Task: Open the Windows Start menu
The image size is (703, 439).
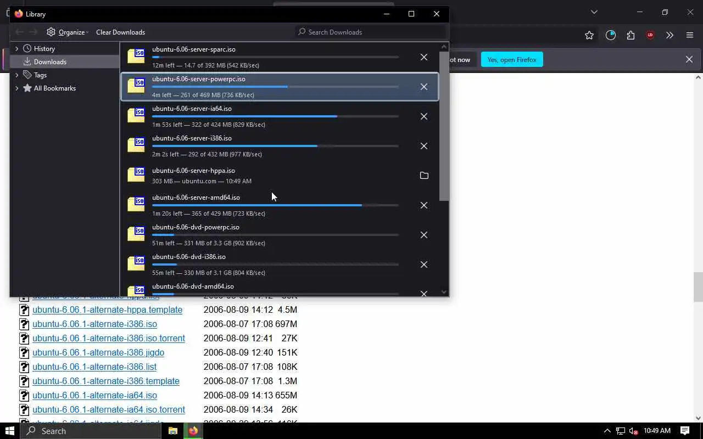Action: coord(10,431)
